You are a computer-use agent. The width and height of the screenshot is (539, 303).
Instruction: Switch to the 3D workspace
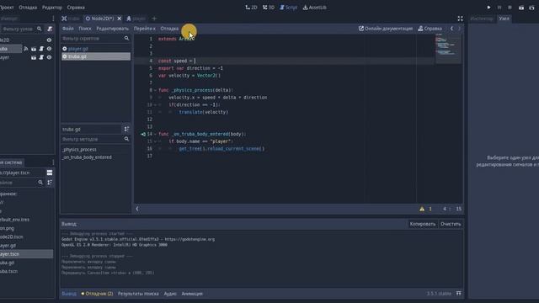(269, 8)
